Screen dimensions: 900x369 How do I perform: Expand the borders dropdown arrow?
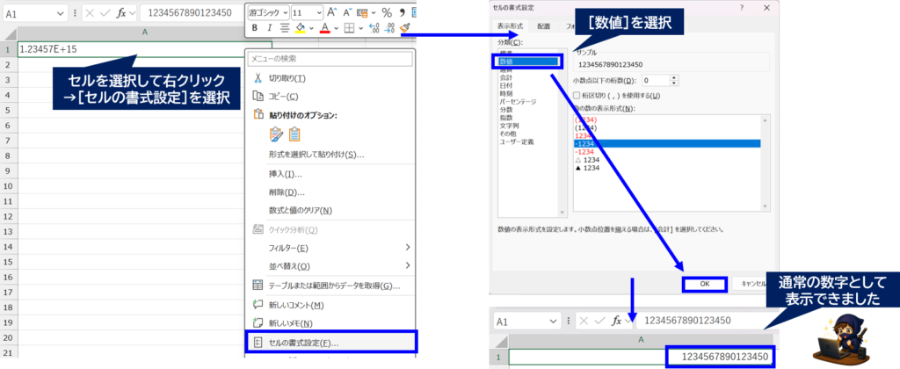click(360, 27)
